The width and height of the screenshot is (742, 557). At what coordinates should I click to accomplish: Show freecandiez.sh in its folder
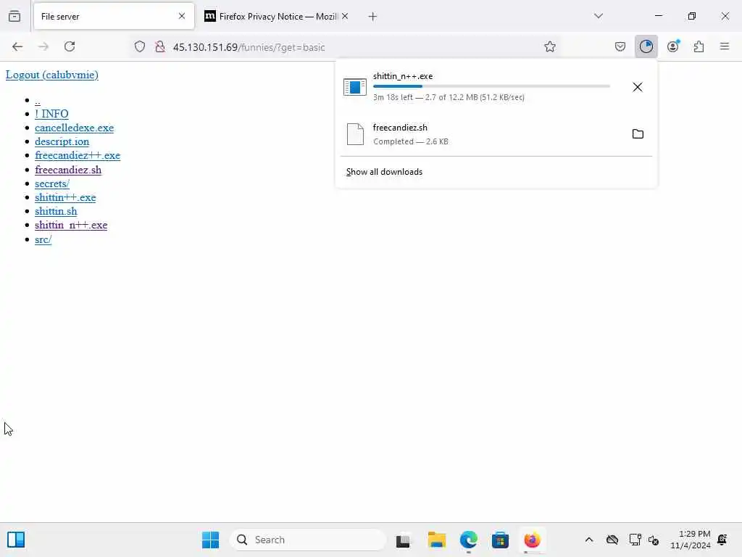coord(638,134)
